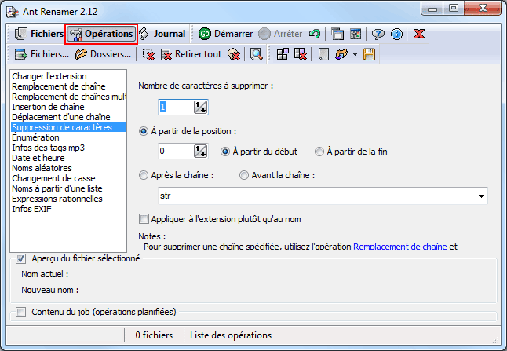
Task: Open the dropdown arrow beside open batch icon
Action: tap(355, 54)
